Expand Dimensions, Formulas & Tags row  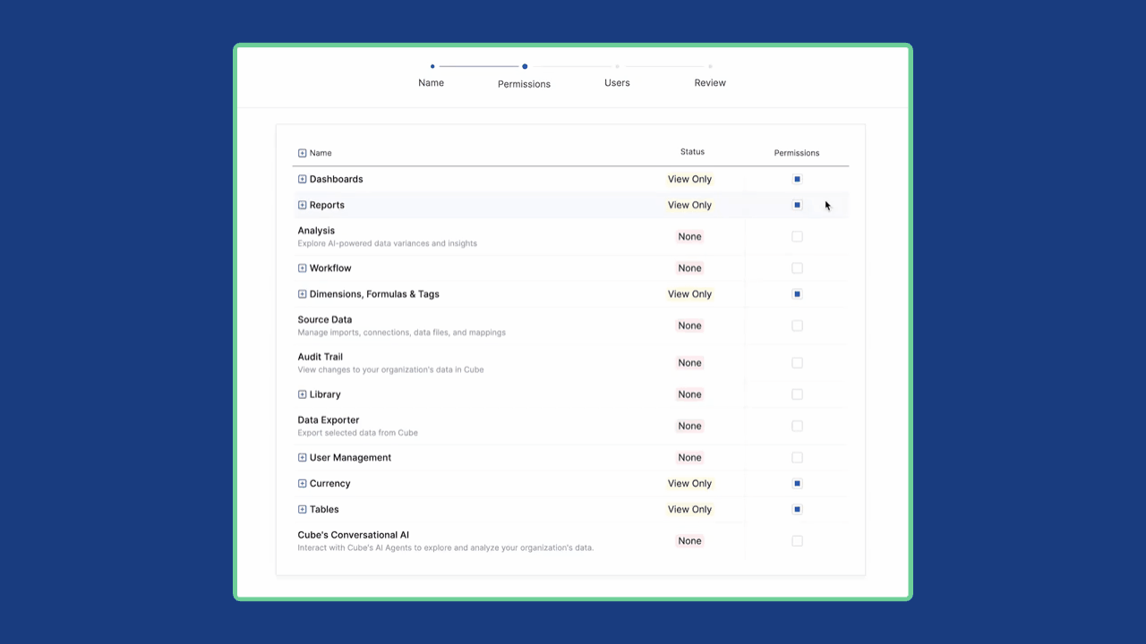302,294
